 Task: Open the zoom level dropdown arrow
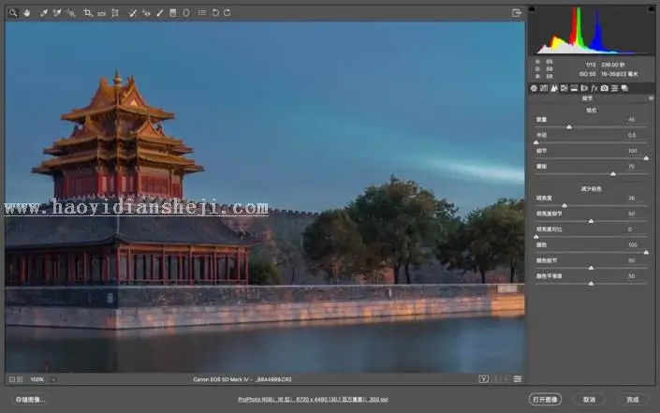coord(53,379)
